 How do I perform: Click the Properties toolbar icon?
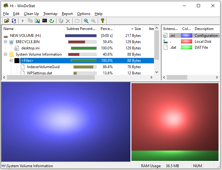point(77,21)
